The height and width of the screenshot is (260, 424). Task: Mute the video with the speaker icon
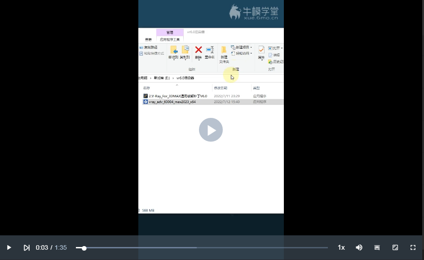click(359, 247)
